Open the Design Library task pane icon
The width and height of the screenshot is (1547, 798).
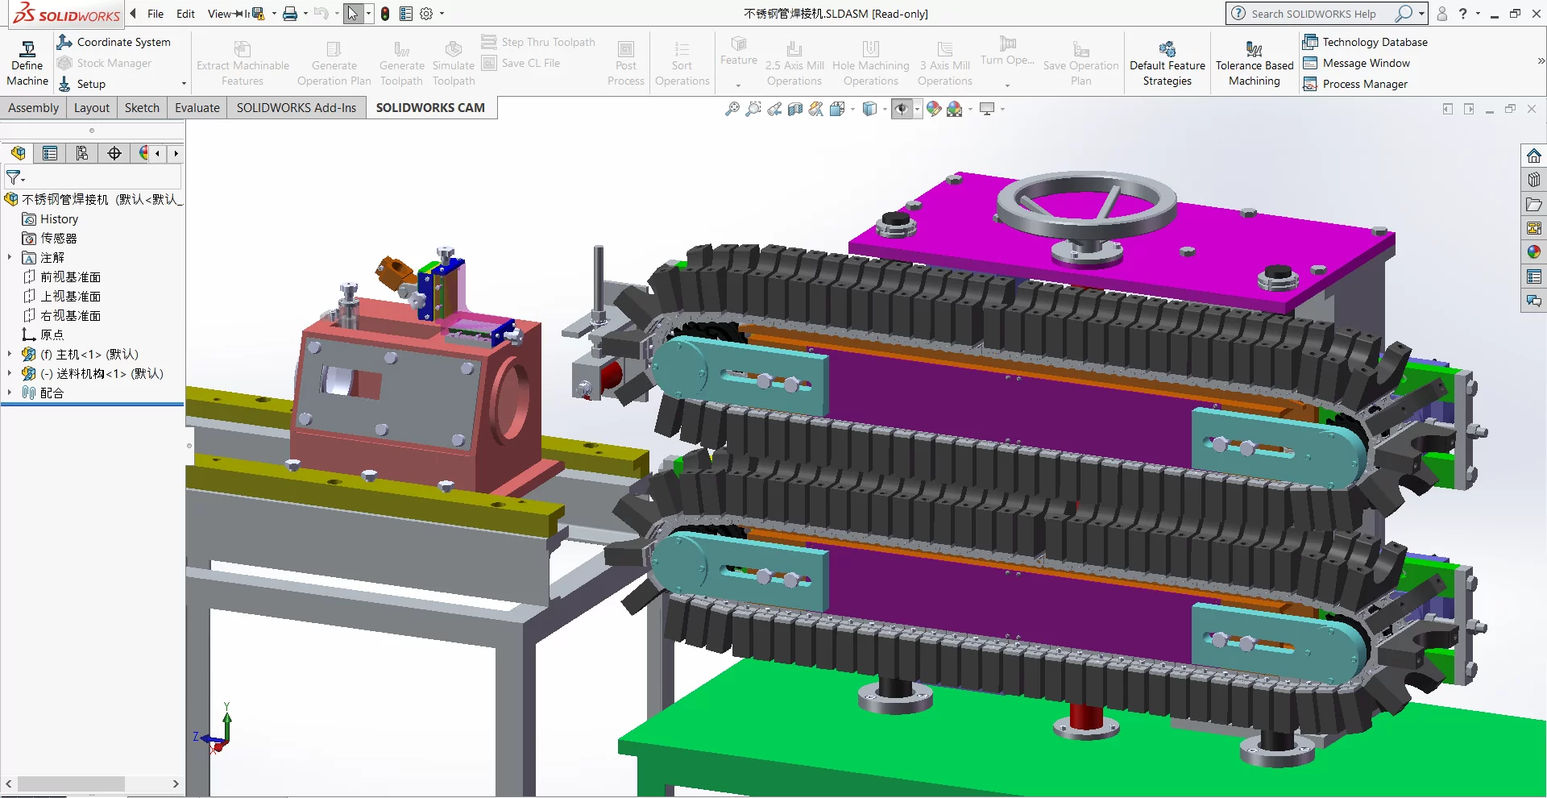(1534, 180)
